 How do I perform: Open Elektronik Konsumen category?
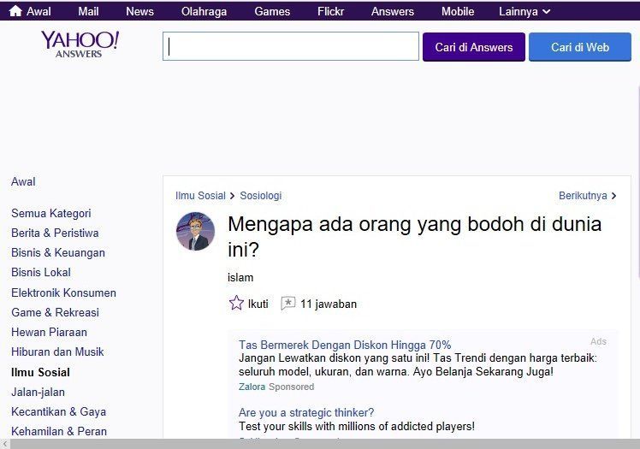point(63,292)
